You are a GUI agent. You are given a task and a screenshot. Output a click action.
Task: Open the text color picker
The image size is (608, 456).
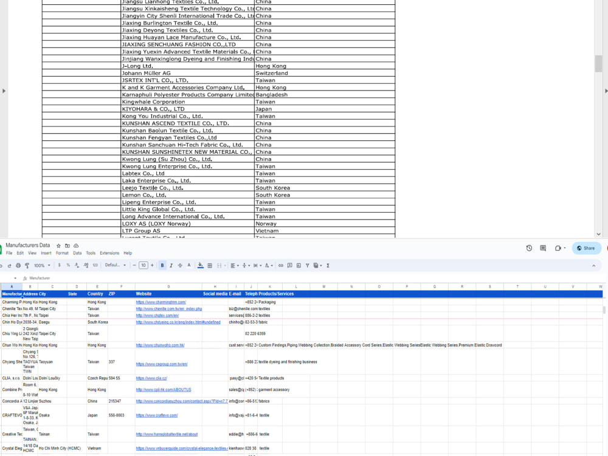189,266
